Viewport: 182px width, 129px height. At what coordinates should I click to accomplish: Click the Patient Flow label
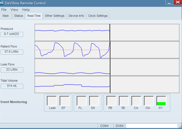[9, 47]
